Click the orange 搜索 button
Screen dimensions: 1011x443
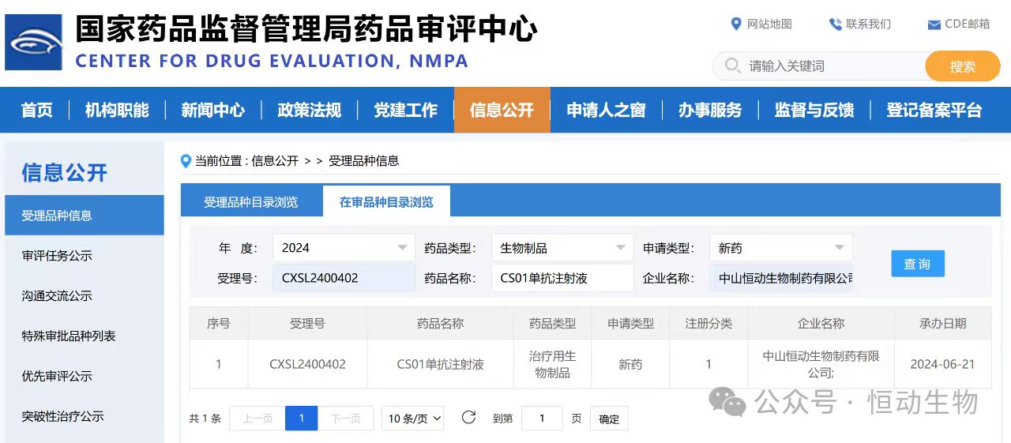tap(962, 66)
